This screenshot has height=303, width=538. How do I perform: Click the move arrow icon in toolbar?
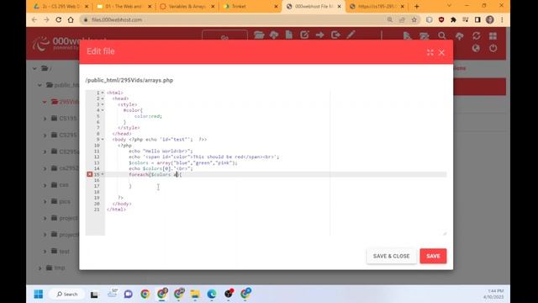tap(319, 35)
